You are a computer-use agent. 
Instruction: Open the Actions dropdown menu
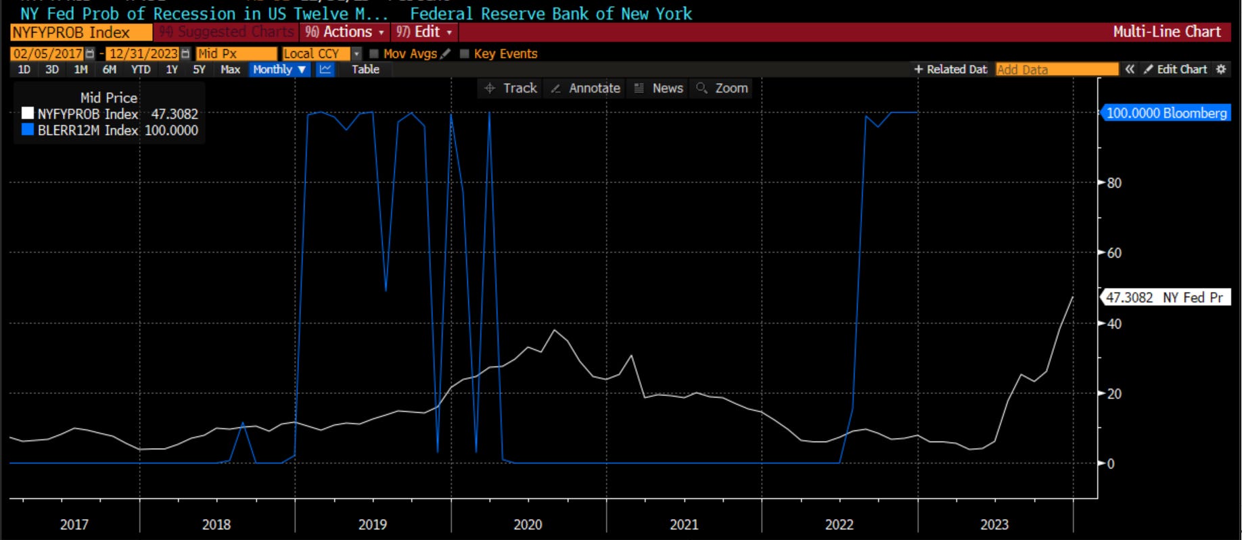pos(345,32)
